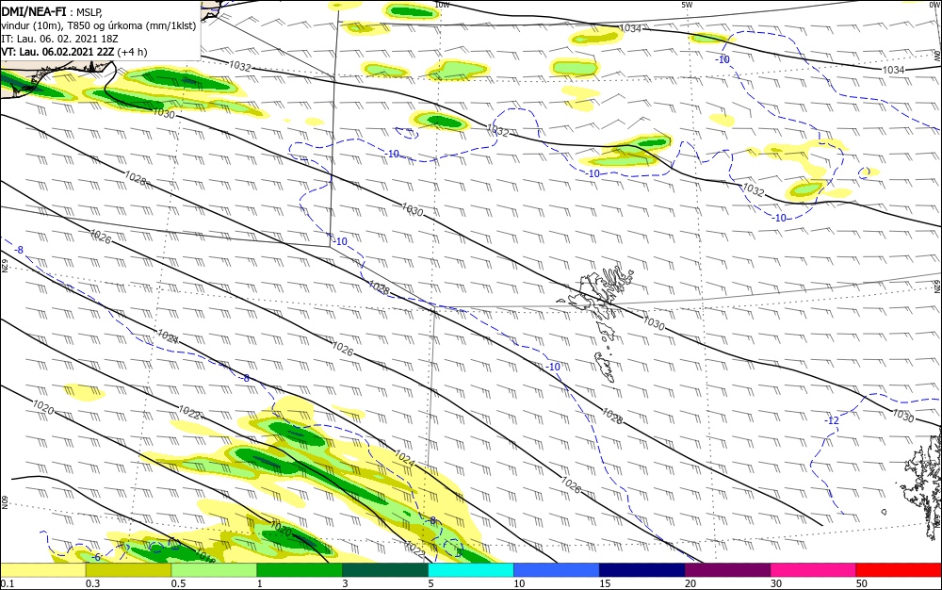
Task: Select the green 1–3 legend color band
Action: [x=300, y=570]
